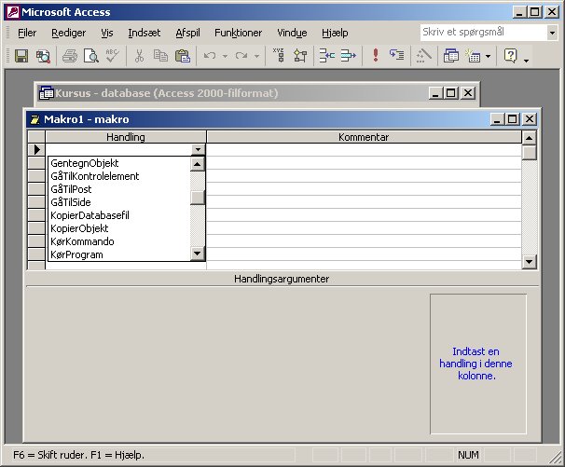Select GentegnObjekt from the action list
Image resolution: width=565 pixels, height=467 pixels.
[x=119, y=163]
